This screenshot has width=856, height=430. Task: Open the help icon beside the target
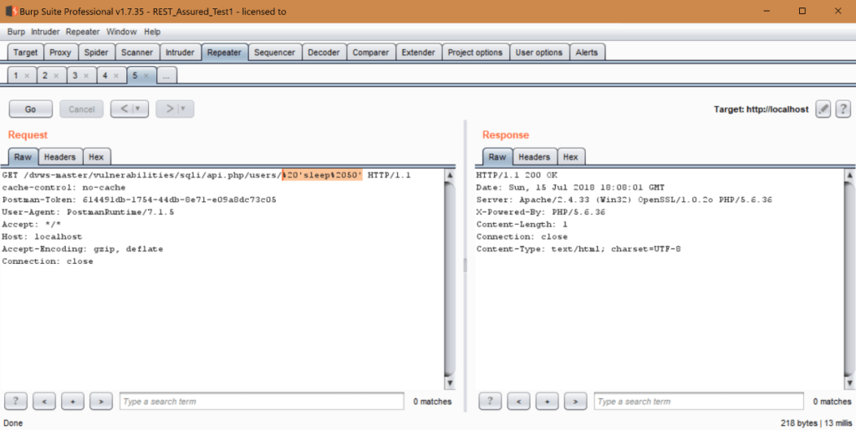pyautogui.click(x=843, y=109)
